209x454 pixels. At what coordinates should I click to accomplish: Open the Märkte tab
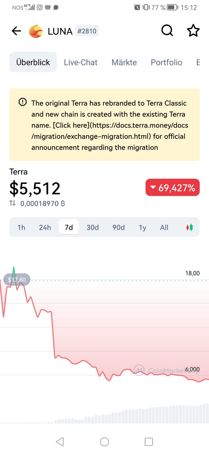coord(124,62)
